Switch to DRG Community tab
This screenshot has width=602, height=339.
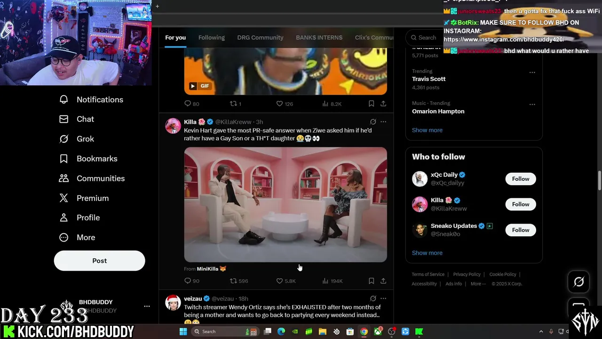coord(260,38)
